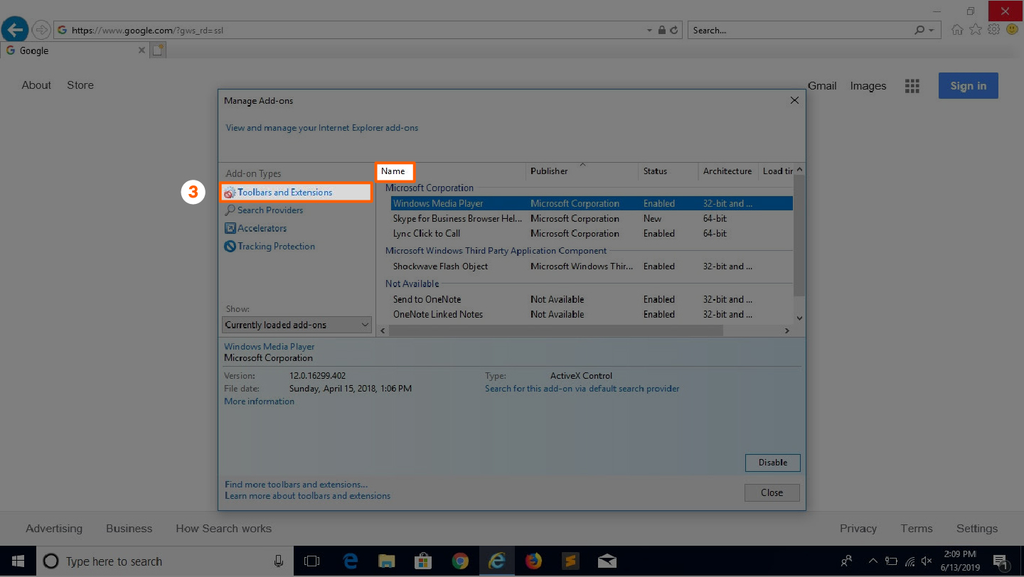
Task: Click the browser back arrow button
Action: coord(15,30)
